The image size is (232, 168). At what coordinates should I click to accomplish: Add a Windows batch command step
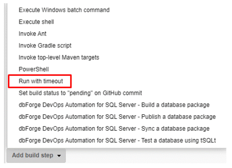pyautogui.click(x=64, y=10)
